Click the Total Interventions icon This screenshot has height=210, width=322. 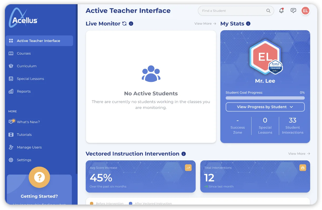303,168
